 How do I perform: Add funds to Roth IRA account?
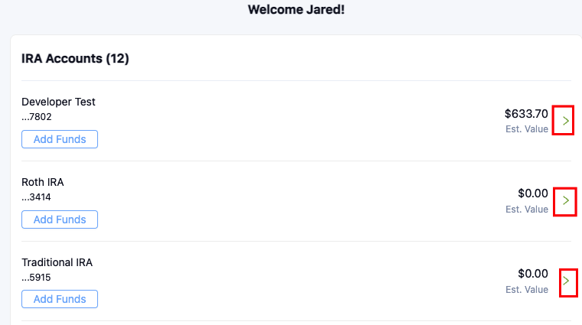pos(60,219)
